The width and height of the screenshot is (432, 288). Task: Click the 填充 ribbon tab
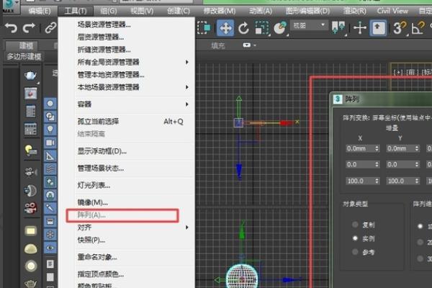tap(218, 45)
